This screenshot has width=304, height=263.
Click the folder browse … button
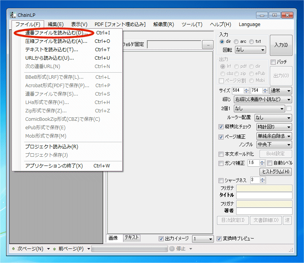208,45
